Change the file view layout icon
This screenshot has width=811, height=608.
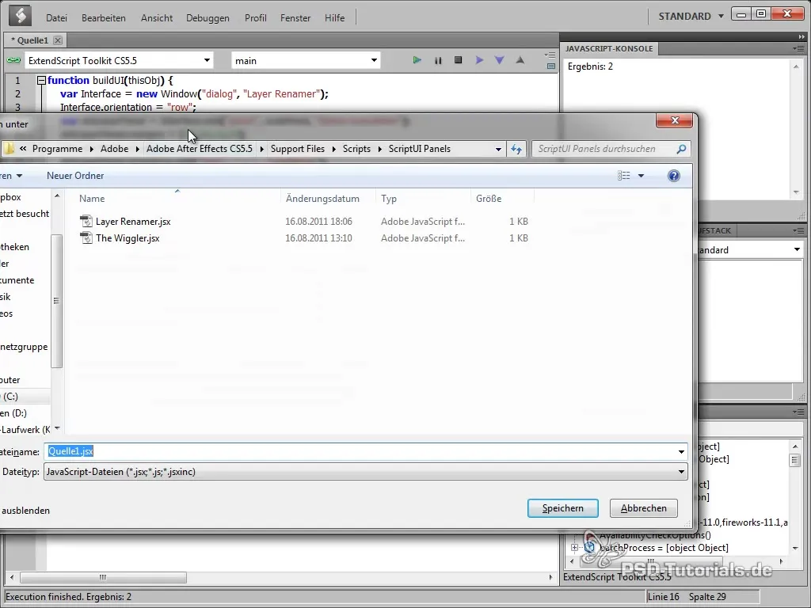624,176
